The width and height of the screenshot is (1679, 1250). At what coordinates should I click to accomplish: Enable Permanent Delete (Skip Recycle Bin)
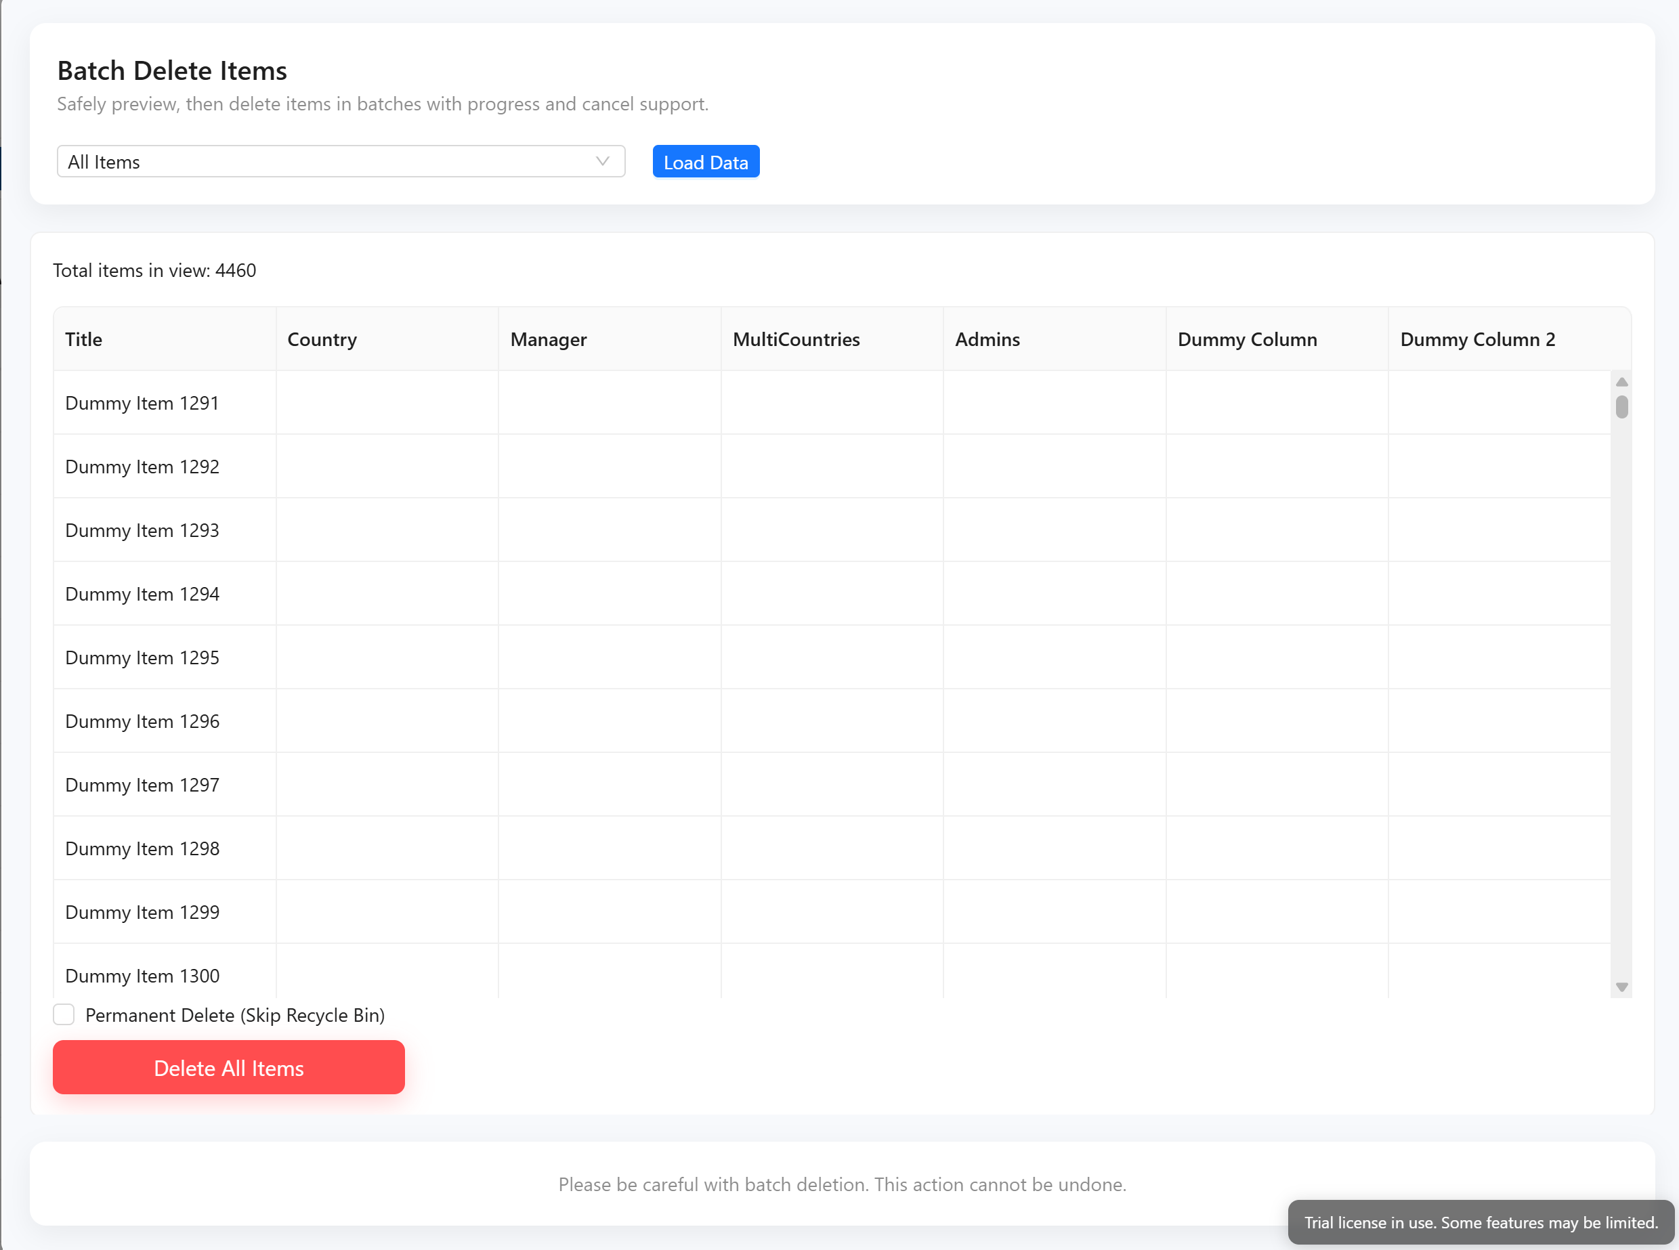[x=64, y=1014]
